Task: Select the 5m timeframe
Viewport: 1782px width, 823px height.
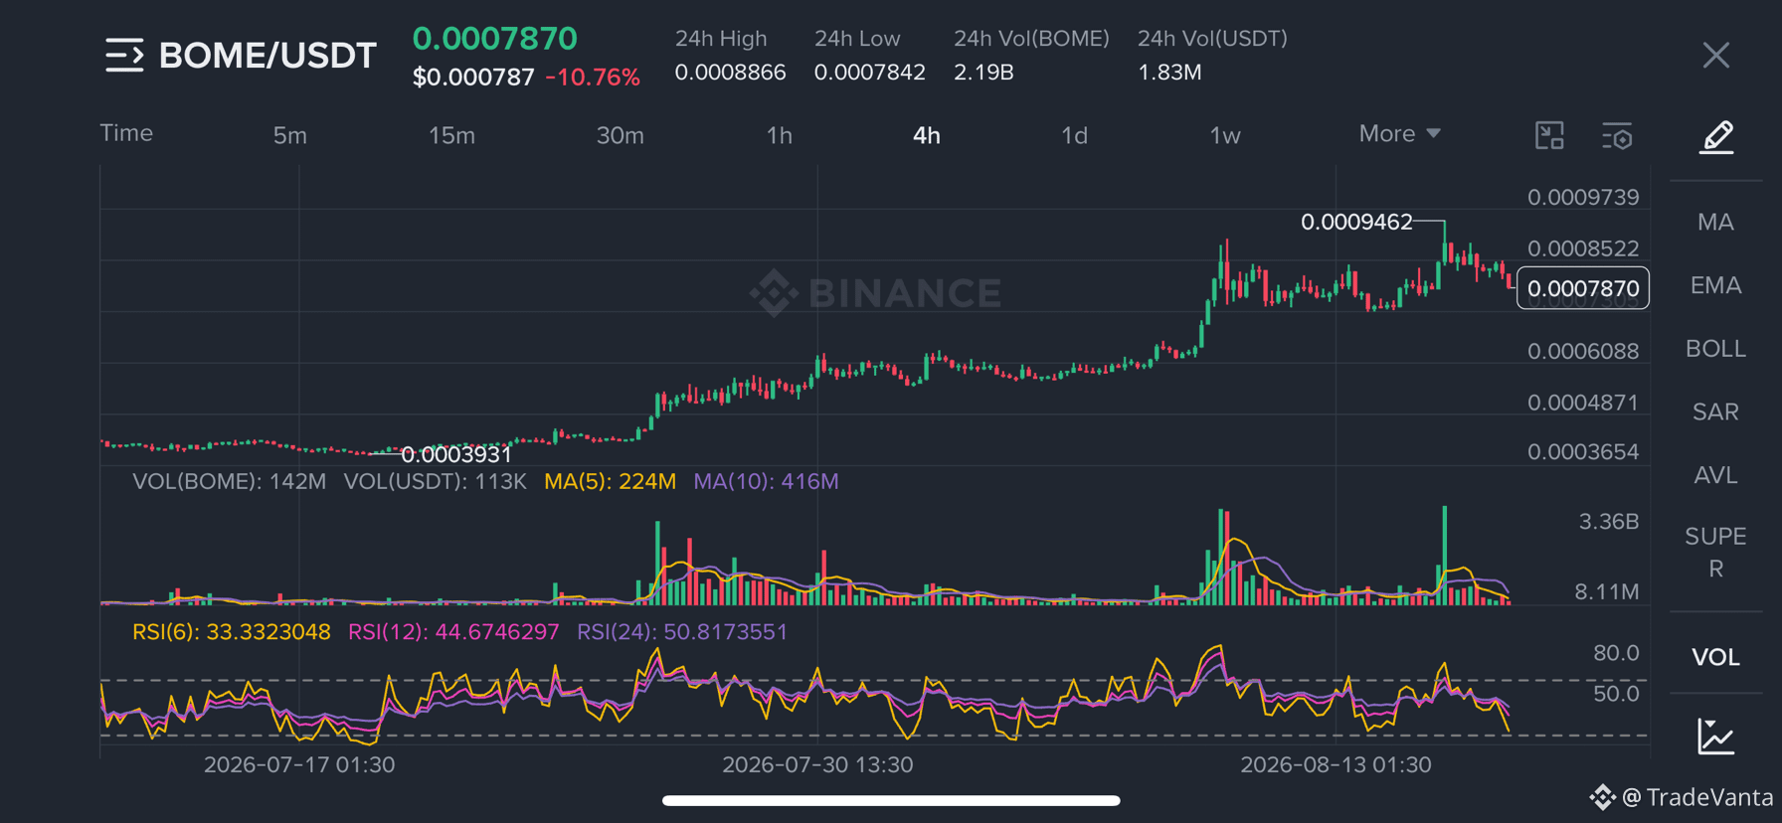Action: [x=290, y=135]
